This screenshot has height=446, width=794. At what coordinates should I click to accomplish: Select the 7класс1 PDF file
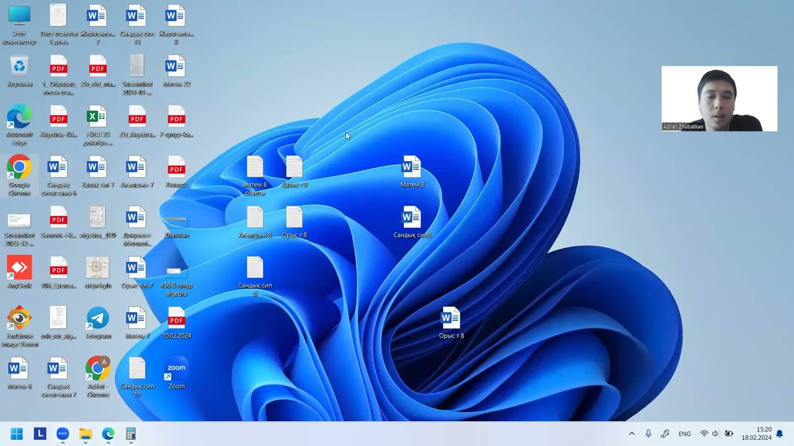pos(176,172)
